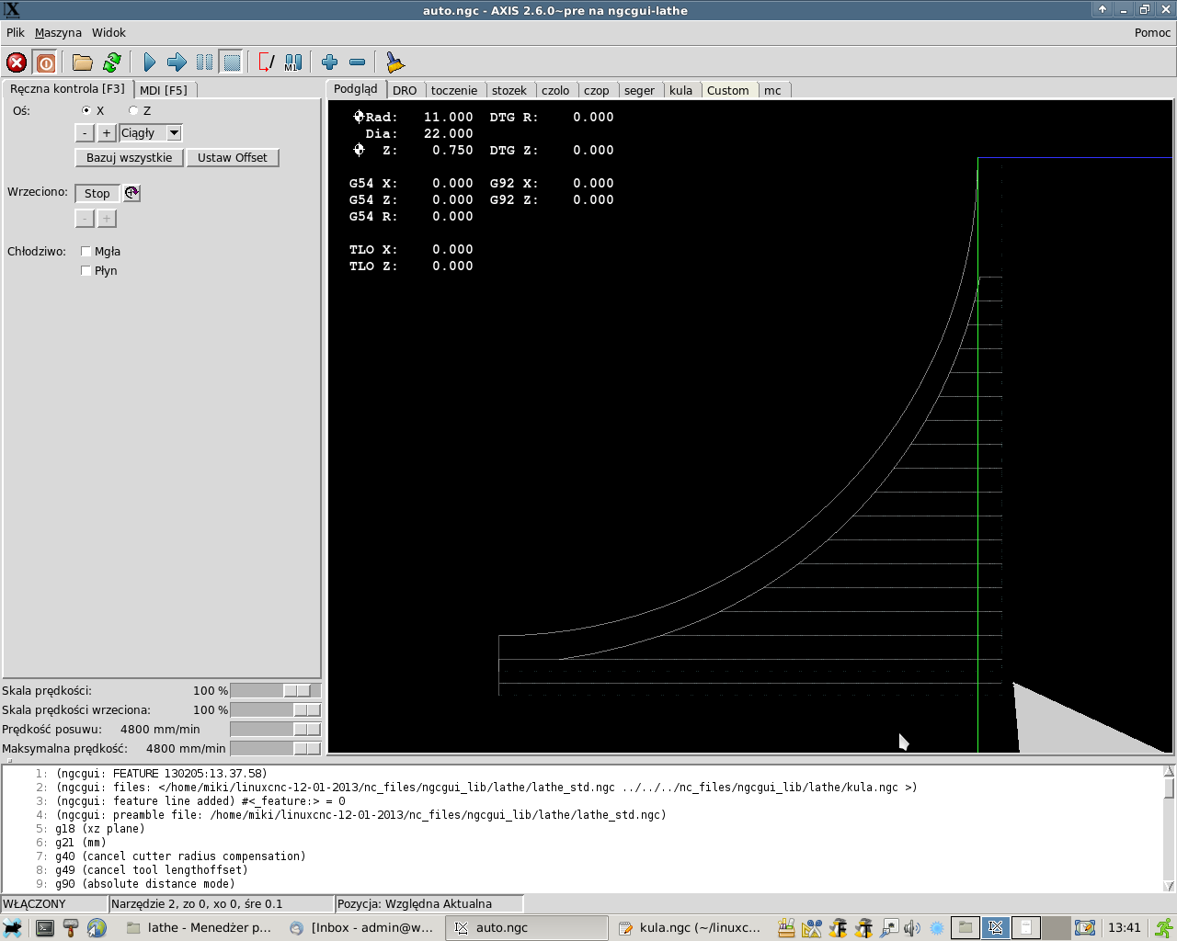The width and height of the screenshot is (1177, 941).
Task: Switch to Ręczna kontrola [F3] tab
Action: tap(67, 89)
